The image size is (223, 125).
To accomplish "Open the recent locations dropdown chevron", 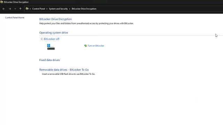I will (x=15, y=9).
